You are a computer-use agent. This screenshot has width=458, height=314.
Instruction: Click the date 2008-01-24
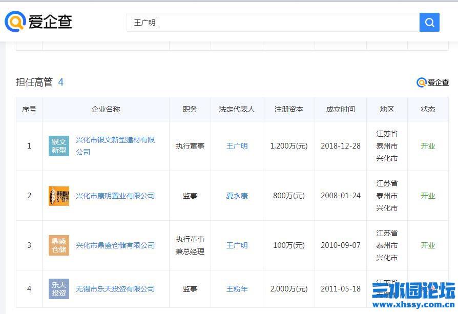pyautogui.click(x=341, y=196)
